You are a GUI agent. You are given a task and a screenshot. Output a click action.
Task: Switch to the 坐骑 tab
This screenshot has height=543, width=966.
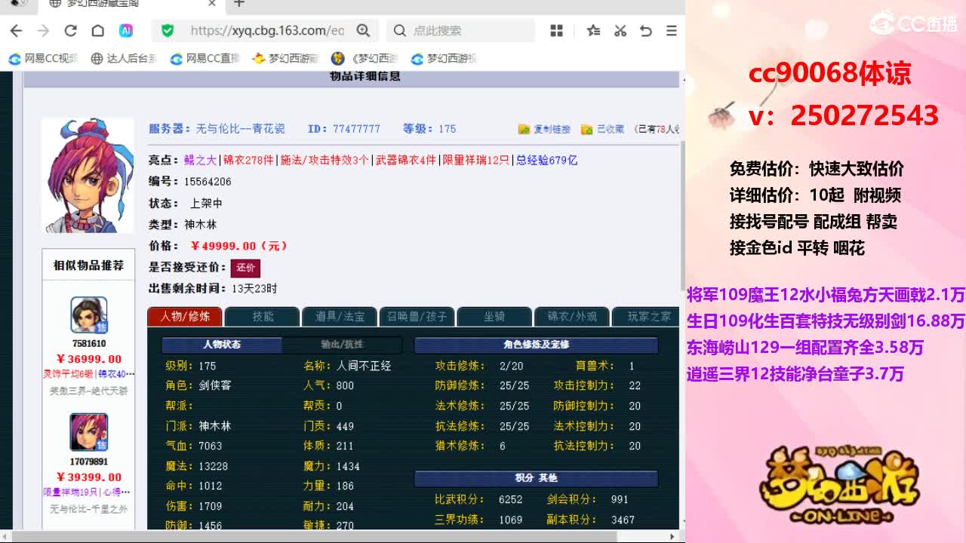point(494,317)
